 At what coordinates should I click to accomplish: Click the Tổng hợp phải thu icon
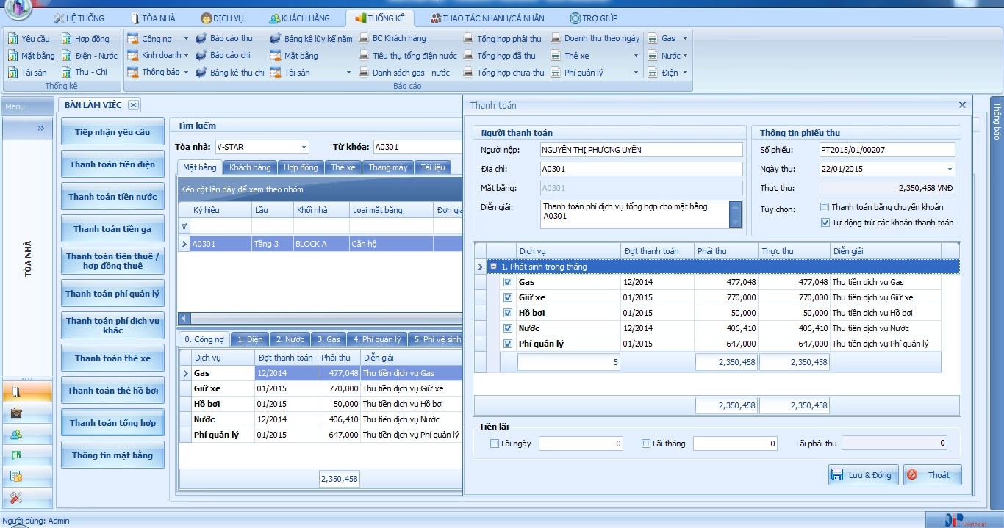pyautogui.click(x=469, y=39)
